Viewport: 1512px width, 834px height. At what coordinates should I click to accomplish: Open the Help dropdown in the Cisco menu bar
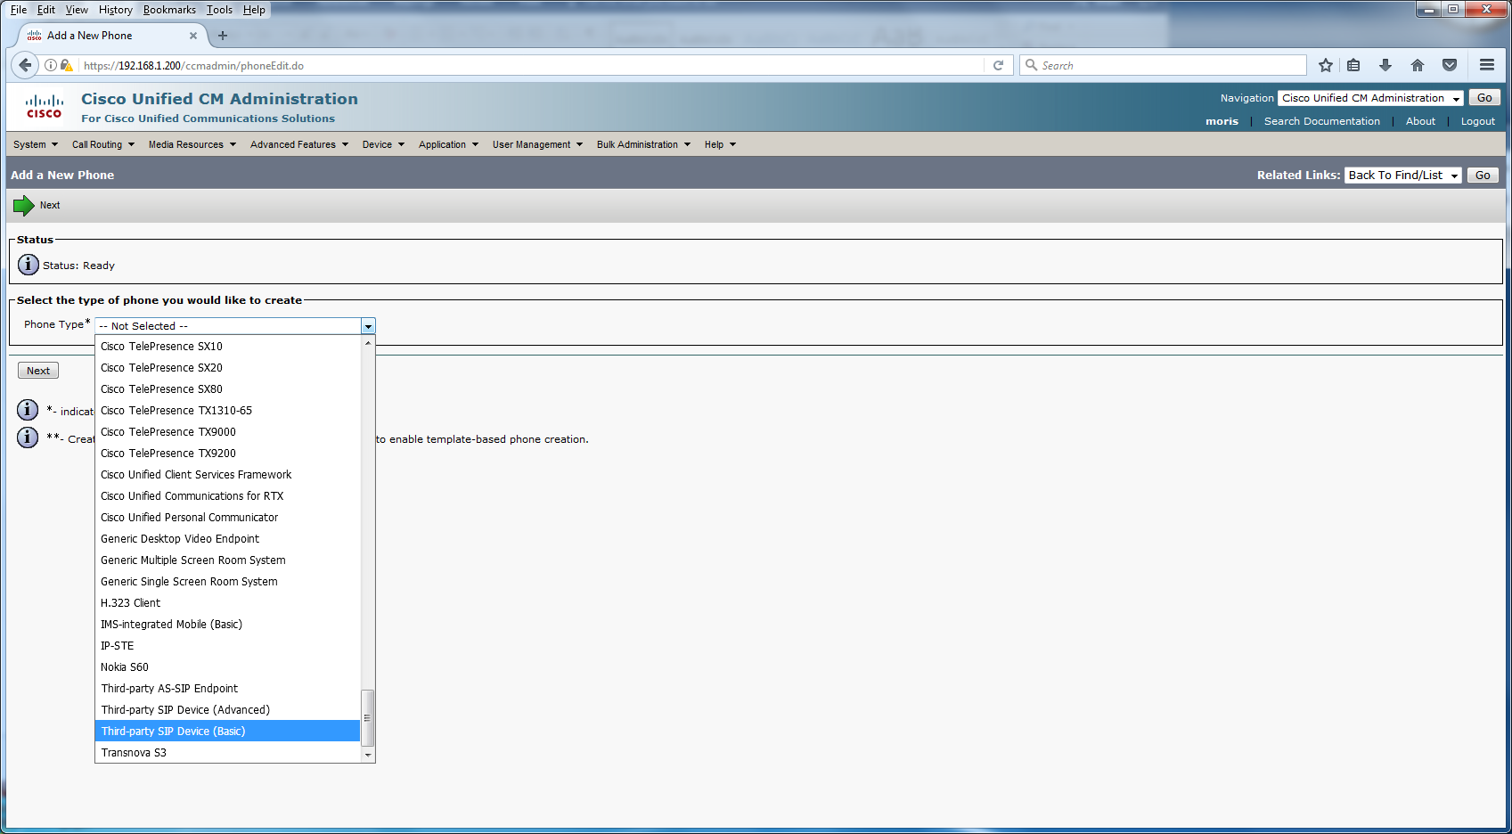(720, 144)
